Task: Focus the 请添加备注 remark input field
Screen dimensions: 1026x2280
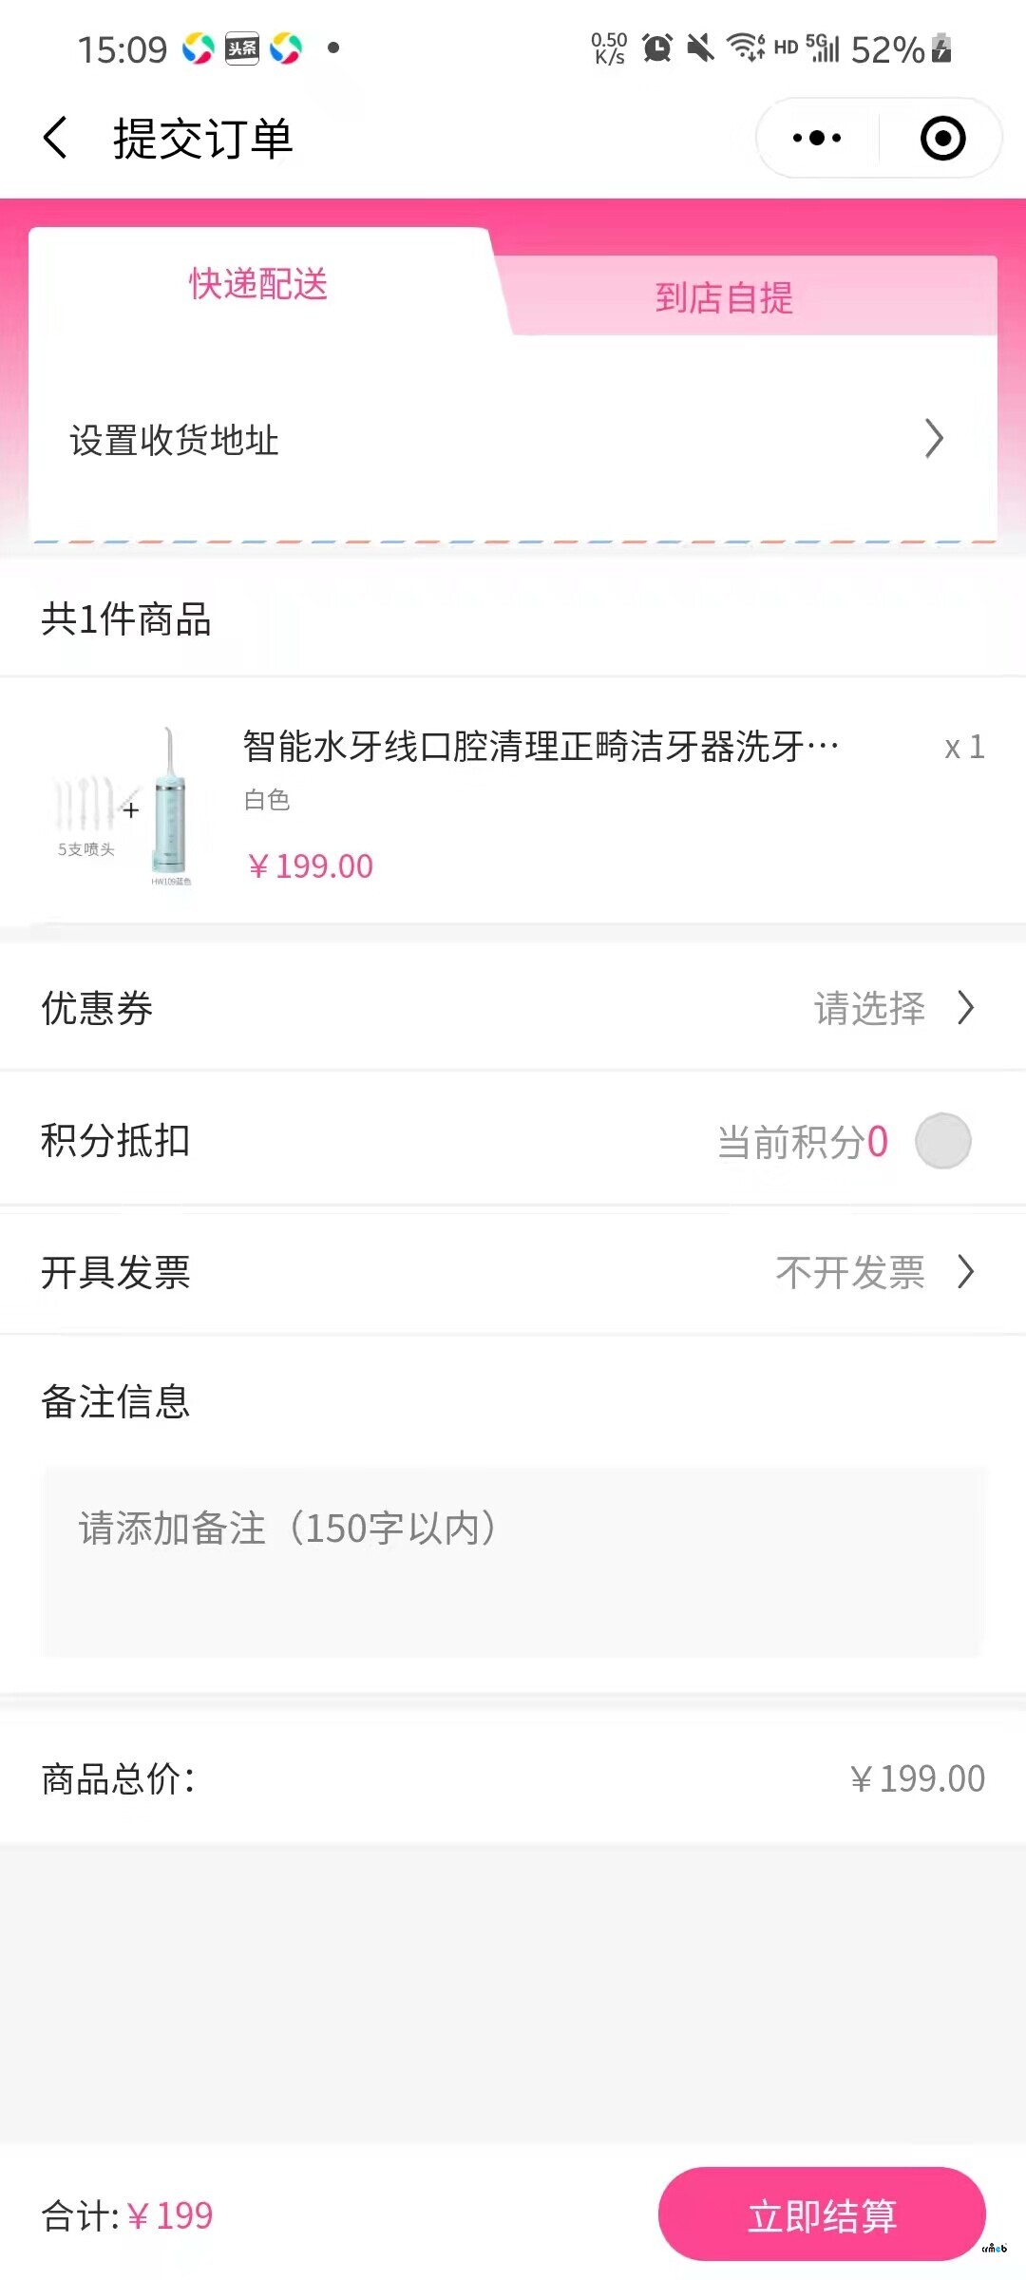Action: 513,1563
